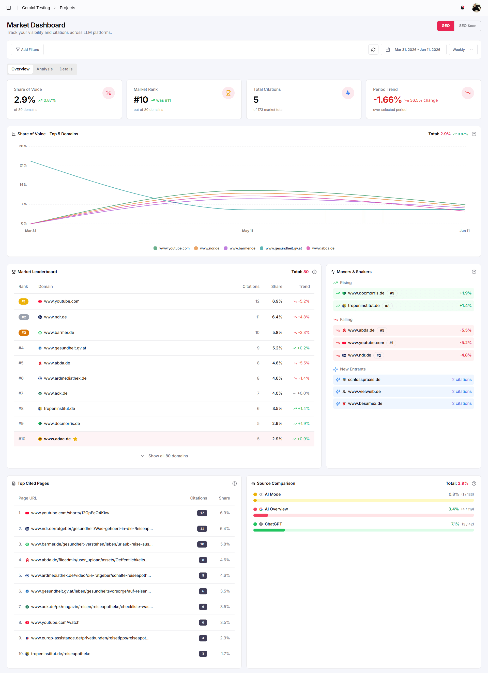The height and width of the screenshot is (673, 488).
Task: Toggle www.youtube.com legend series
Action: pyautogui.click(x=172, y=248)
